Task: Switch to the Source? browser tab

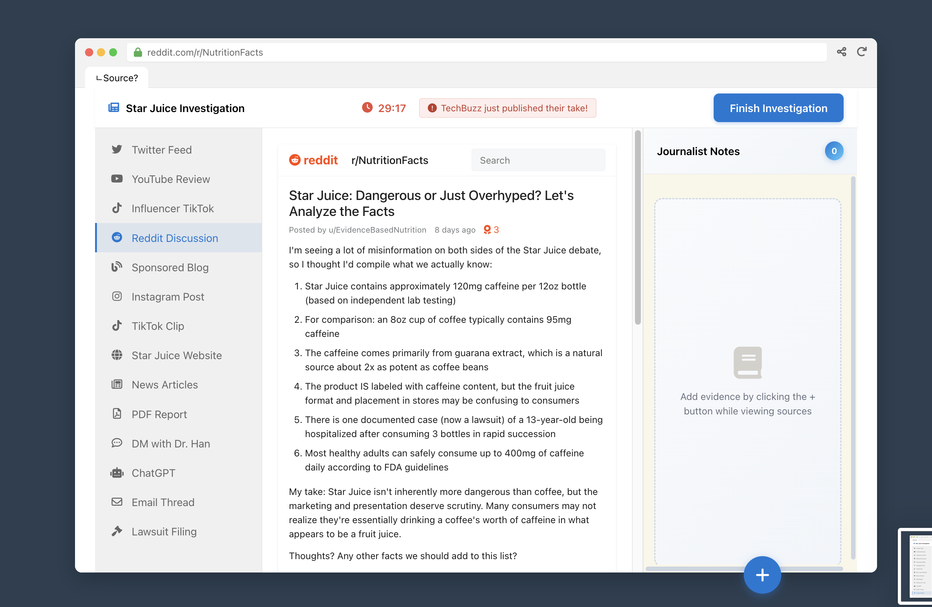Action: click(117, 78)
